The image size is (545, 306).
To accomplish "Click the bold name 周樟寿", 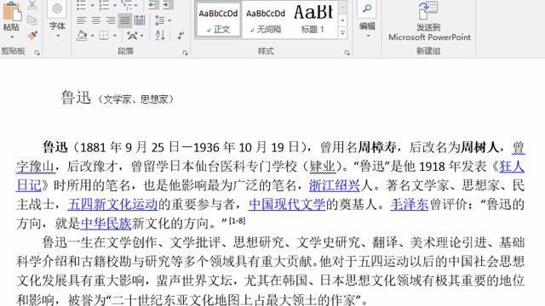I will click(376, 147).
